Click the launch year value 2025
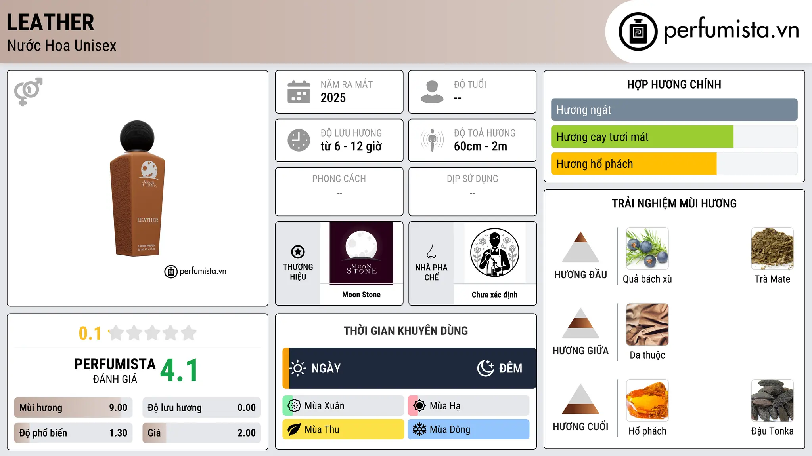Viewport: 812px width, 456px height. (333, 98)
